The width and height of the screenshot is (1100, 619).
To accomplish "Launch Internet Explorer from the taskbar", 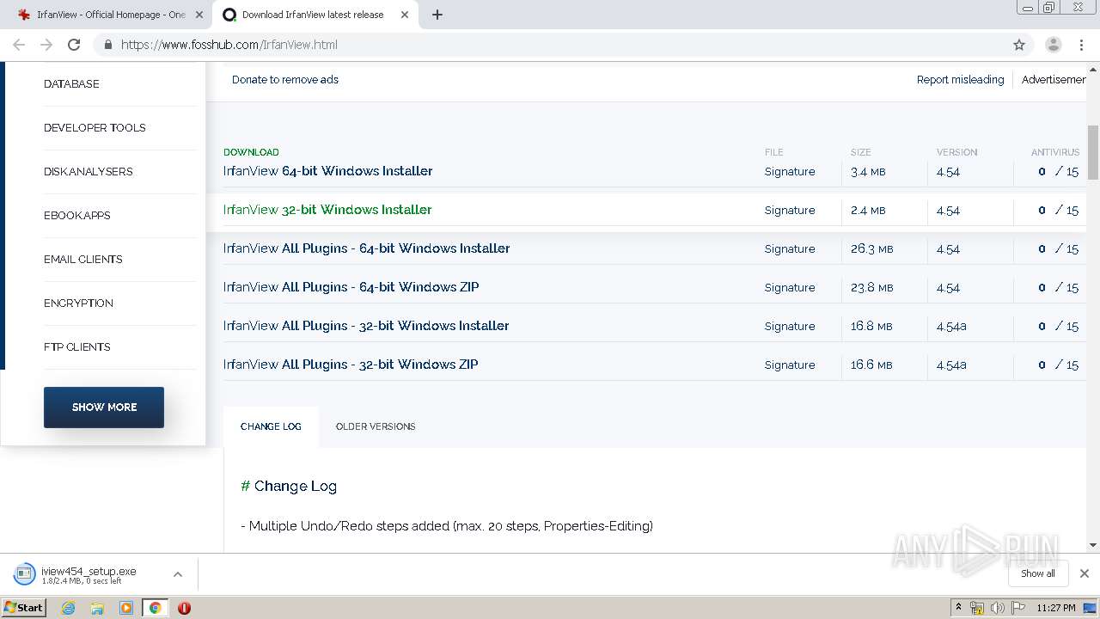I will [x=68, y=608].
